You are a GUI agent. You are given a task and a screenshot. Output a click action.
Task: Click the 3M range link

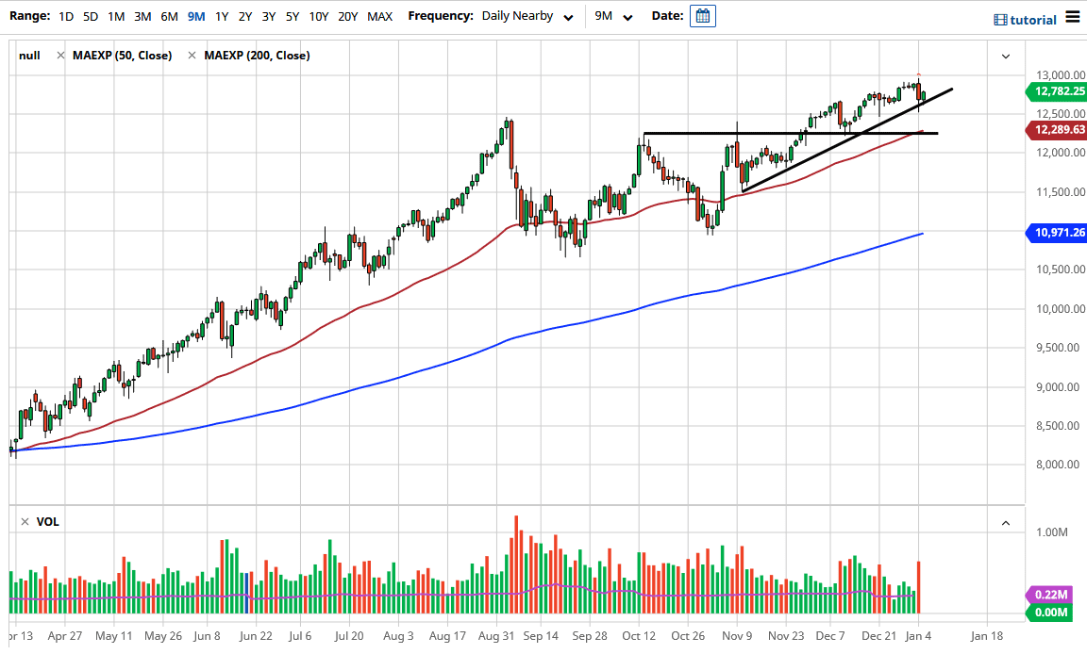(142, 16)
